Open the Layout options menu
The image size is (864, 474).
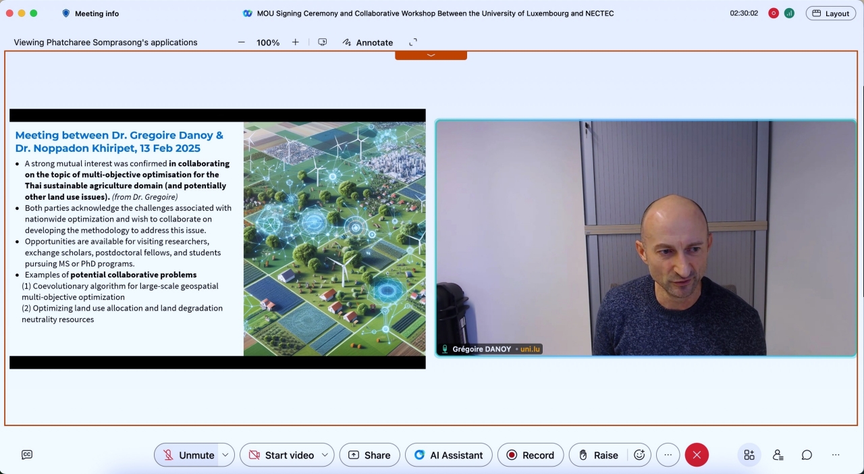[830, 14]
